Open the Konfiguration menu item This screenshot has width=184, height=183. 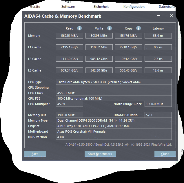pos(134,7)
